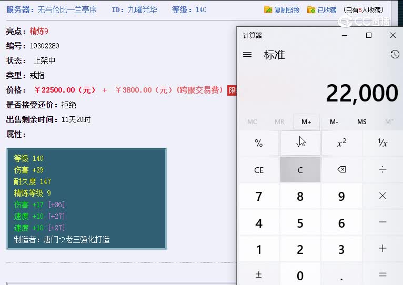Click the subtraction operator key
The height and width of the screenshot is (285, 403).
[x=382, y=222]
